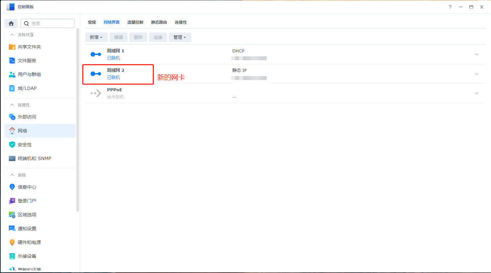Open 安全性 security shield icon
This screenshot has width=491, height=273.
(12, 145)
